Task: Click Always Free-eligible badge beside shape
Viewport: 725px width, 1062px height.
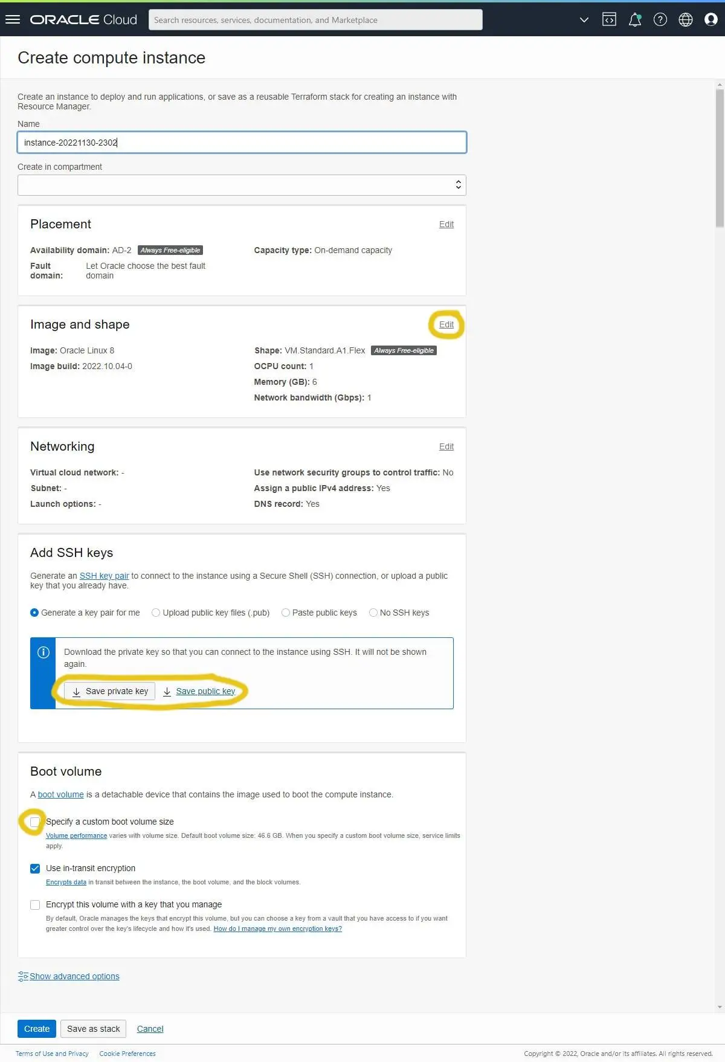Action: [404, 350]
